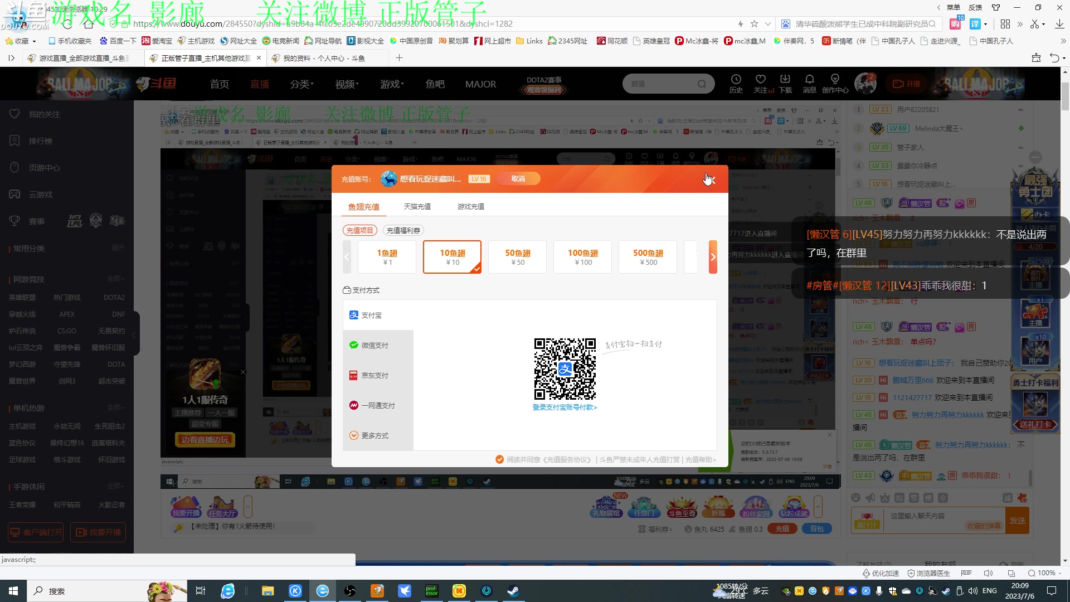Open the 分类 dropdown in Douyu navigation
The width and height of the screenshot is (1070, 602).
[x=301, y=84]
